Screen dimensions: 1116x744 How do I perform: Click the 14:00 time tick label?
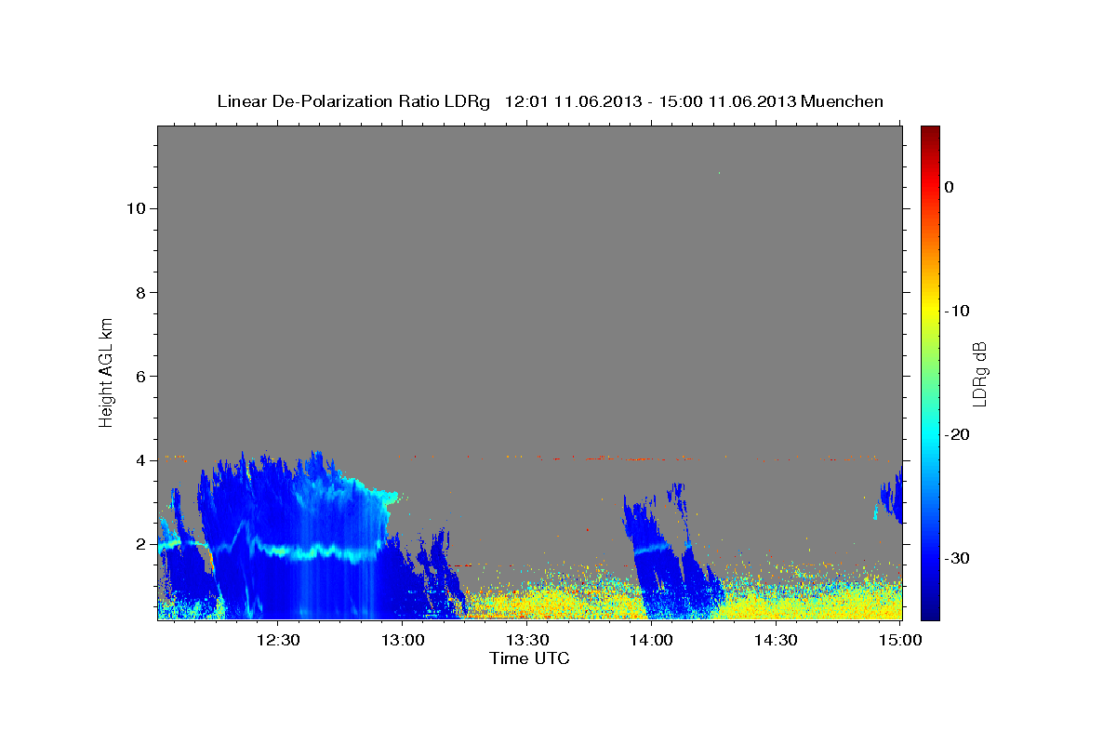tap(652, 640)
